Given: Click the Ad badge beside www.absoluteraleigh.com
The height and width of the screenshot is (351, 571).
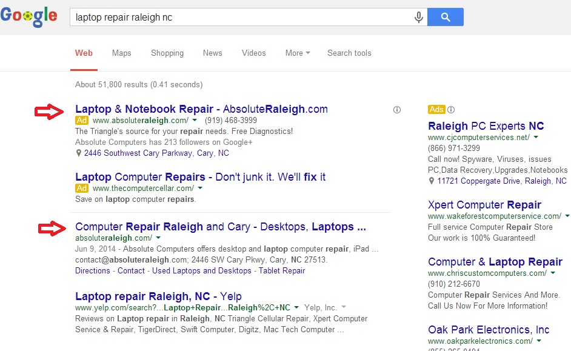Looking at the screenshot, I should click(82, 120).
